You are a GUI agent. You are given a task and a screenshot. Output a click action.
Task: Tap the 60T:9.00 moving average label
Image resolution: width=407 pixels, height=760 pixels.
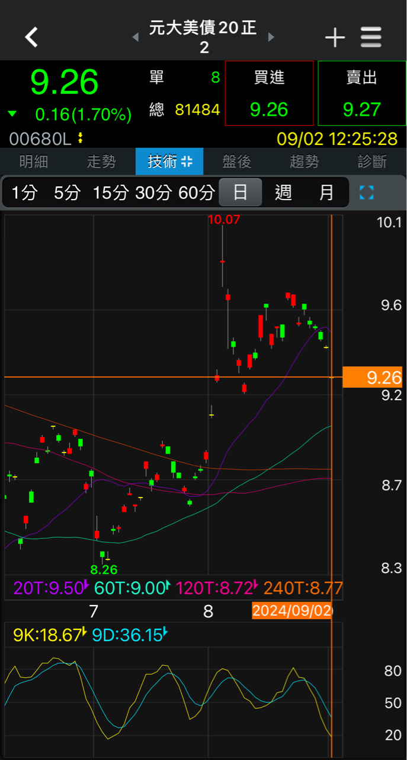pos(132,588)
